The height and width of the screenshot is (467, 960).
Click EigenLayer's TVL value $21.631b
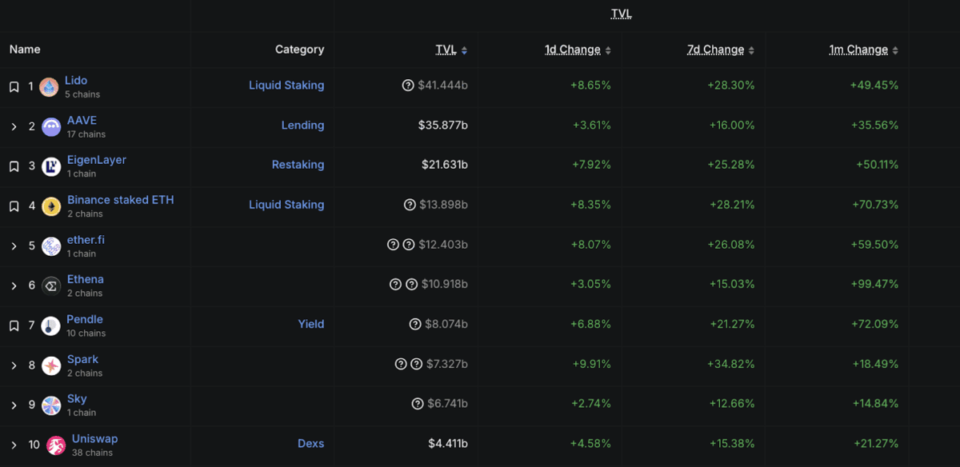[445, 165]
